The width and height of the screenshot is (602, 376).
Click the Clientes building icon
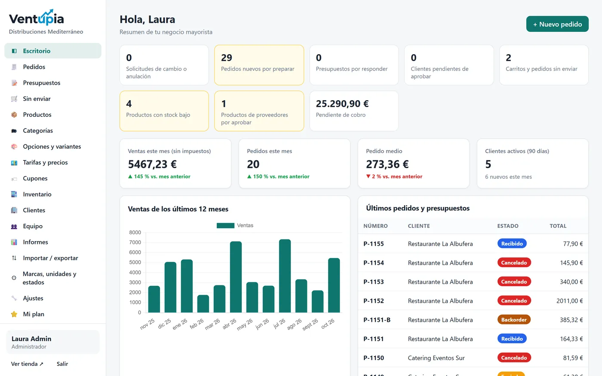[14, 210]
